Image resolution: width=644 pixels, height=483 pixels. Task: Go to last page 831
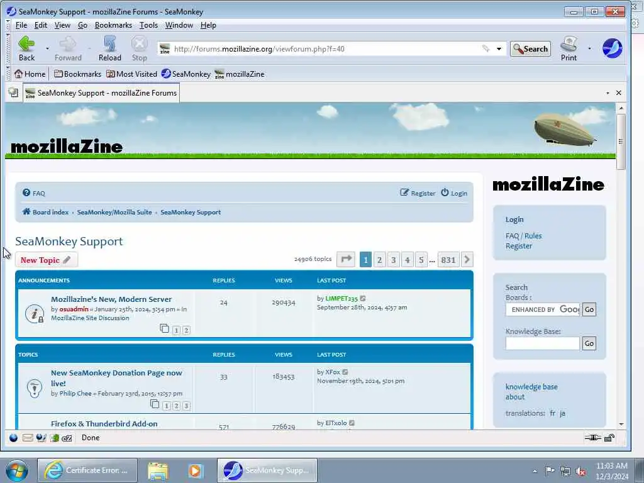448,260
